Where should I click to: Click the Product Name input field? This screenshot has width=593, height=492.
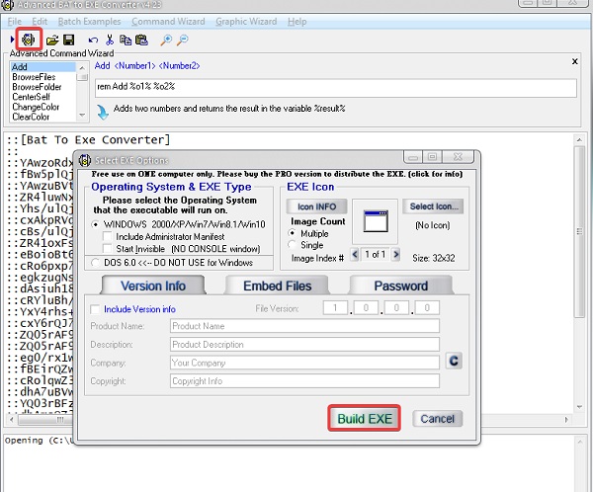(x=303, y=326)
